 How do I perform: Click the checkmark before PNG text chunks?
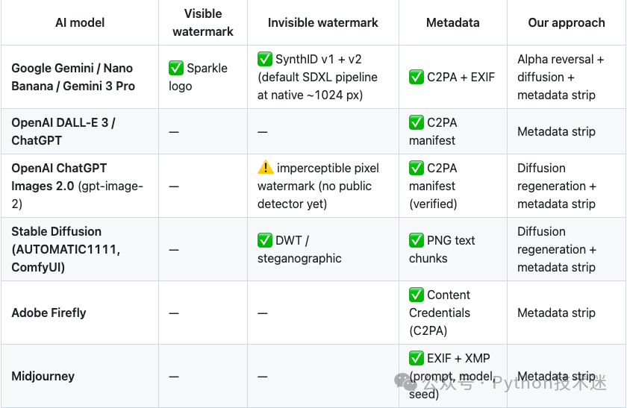coord(417,240)
